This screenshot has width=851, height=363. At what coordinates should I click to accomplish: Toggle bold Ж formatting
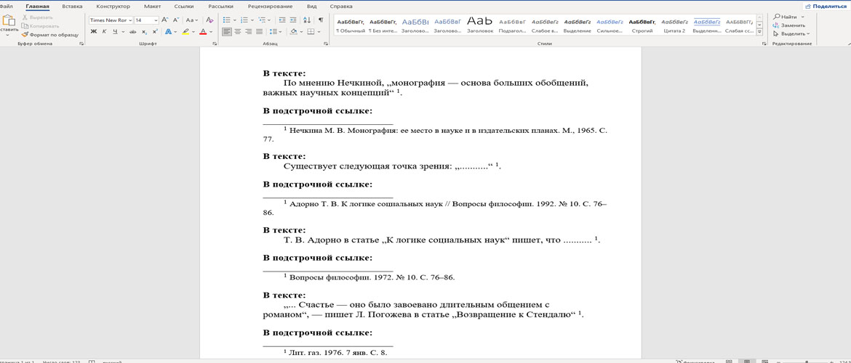(93, 32)
